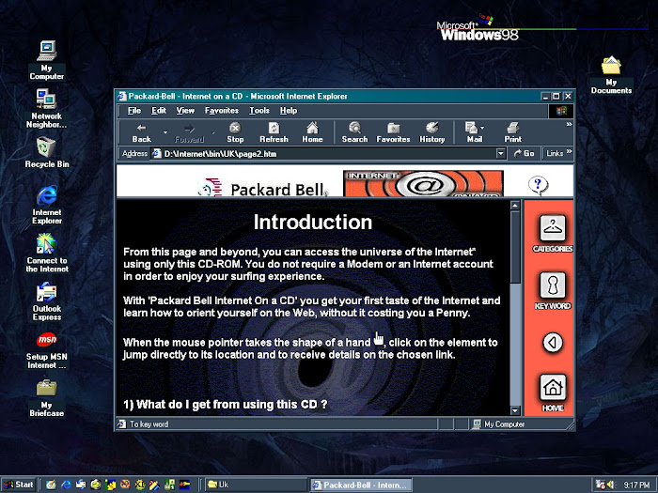This screenshot has width=658, height=493.
Task: Click the Go button
Action: (x=524, y=153)
